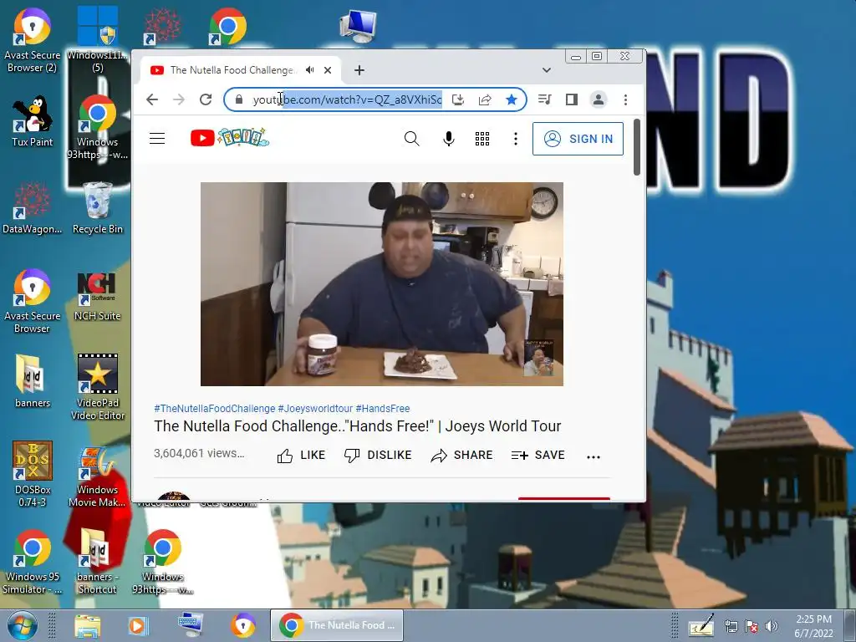Open the Windows Start orb
The width and height of the screenshot is (856, 642).
(22, 625)
